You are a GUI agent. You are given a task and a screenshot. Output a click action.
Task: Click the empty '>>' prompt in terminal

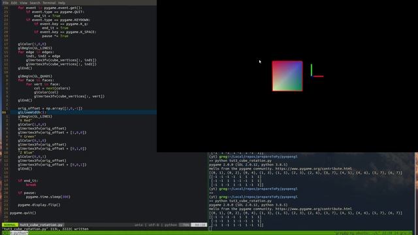point(211,193)
